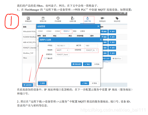Open the 报警记录 alarm records icon
148x115 pixels.
click(43, 19)
